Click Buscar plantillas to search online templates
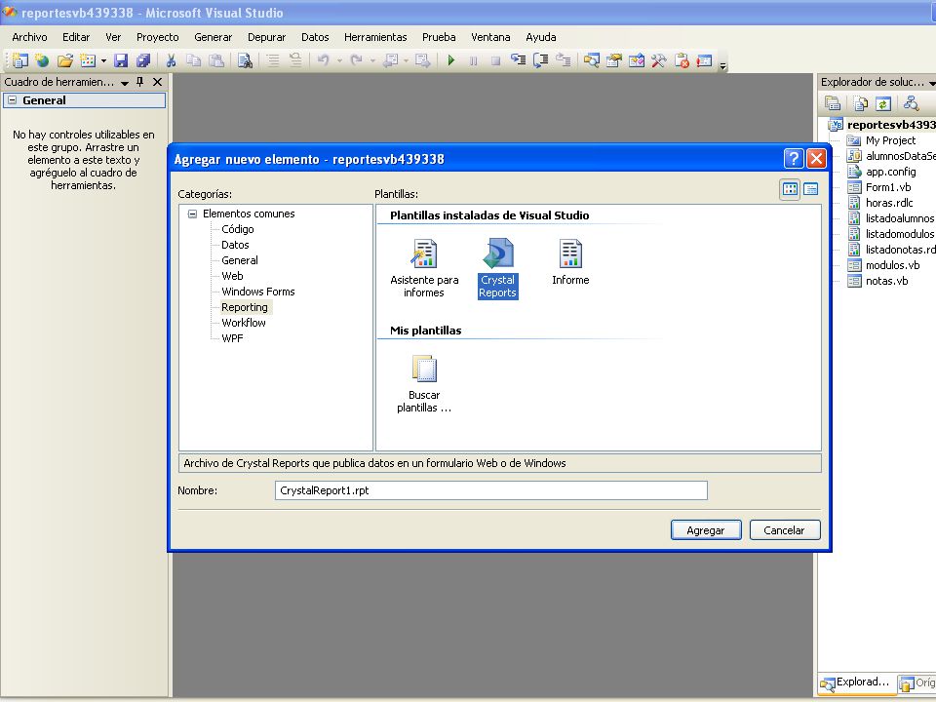Screen dimensions: 936x702 click(424, 384)
